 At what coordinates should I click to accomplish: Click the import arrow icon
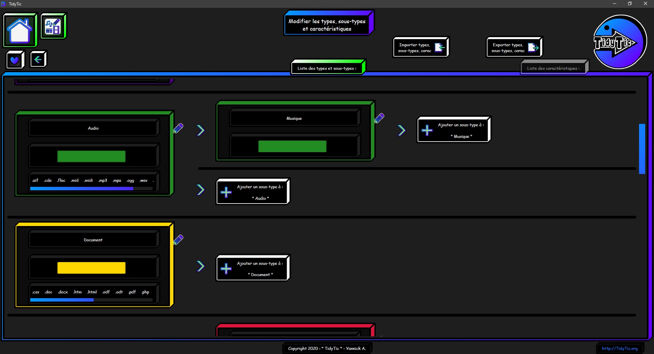tap(439, 47)
